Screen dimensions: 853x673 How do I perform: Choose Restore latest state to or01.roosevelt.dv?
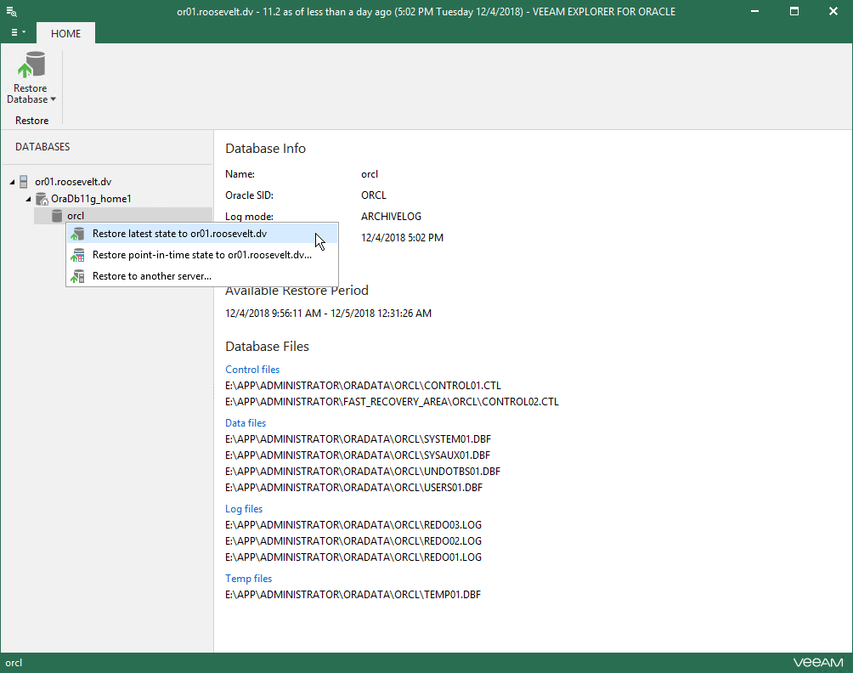click(202, 234)
